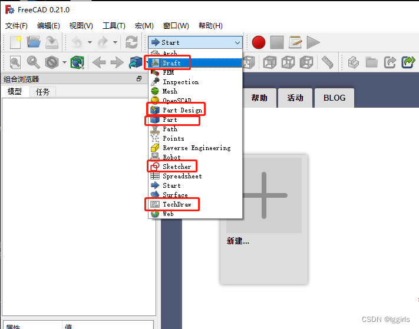Choose Inspection workbench from list
Image resolution: width=419 pixels, height=329 pixels.
(195, 82)
